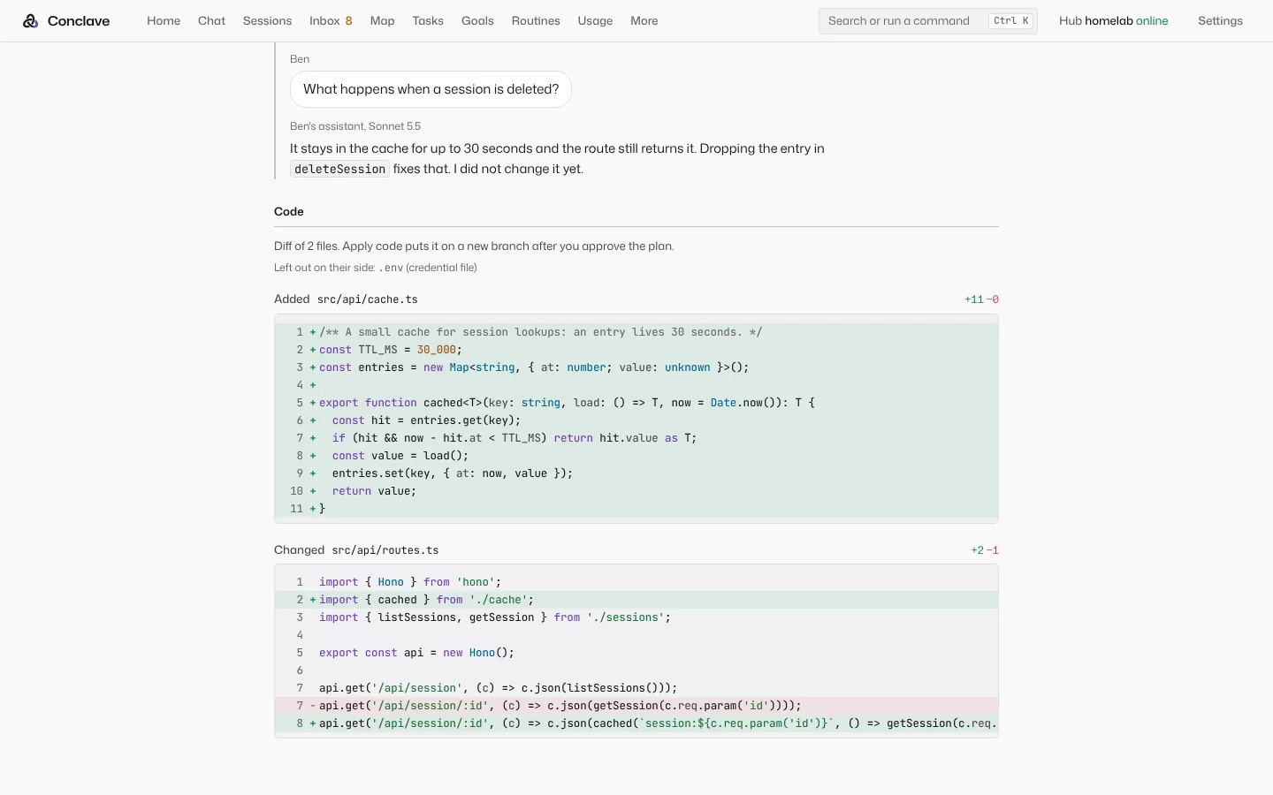1273x795 pixels.
Task: Expand the More navigation menu
Action: pyautogui.click(x=644, y=21)
